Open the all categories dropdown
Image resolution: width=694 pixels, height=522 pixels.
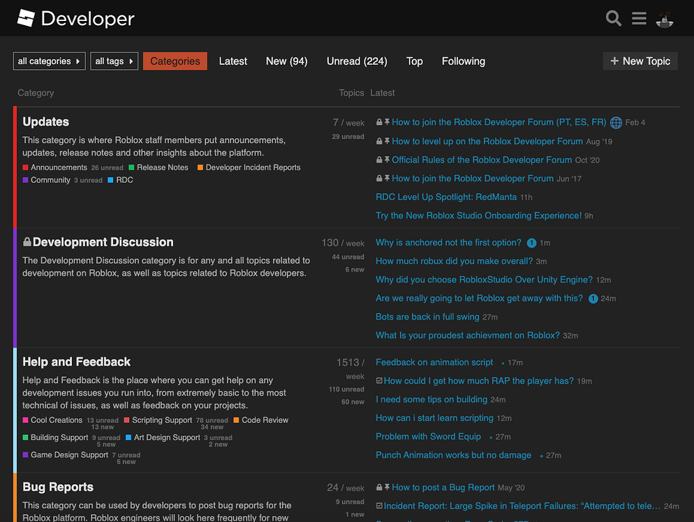tap(49, 61)
